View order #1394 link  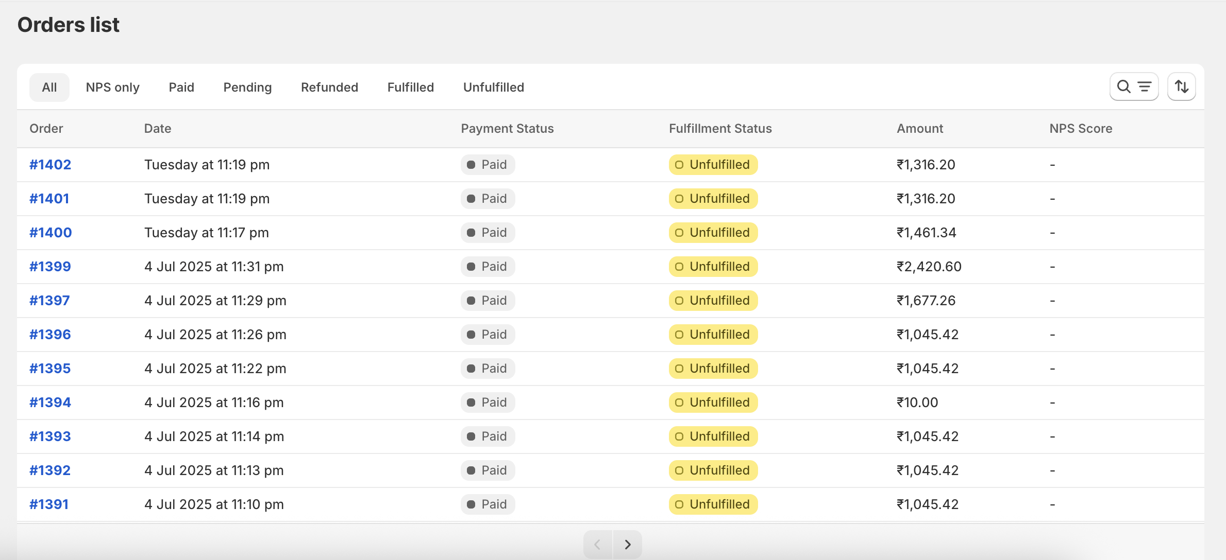pyautogui.click(x=50, y=402)
